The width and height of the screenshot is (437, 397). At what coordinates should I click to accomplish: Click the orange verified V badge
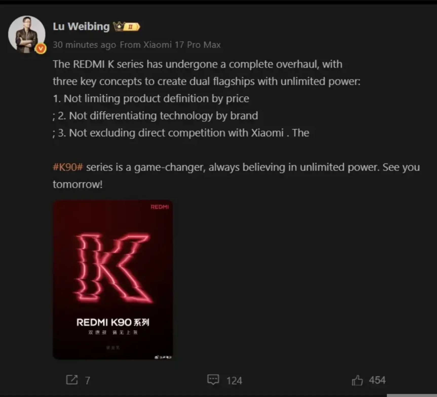click(41, 48)
